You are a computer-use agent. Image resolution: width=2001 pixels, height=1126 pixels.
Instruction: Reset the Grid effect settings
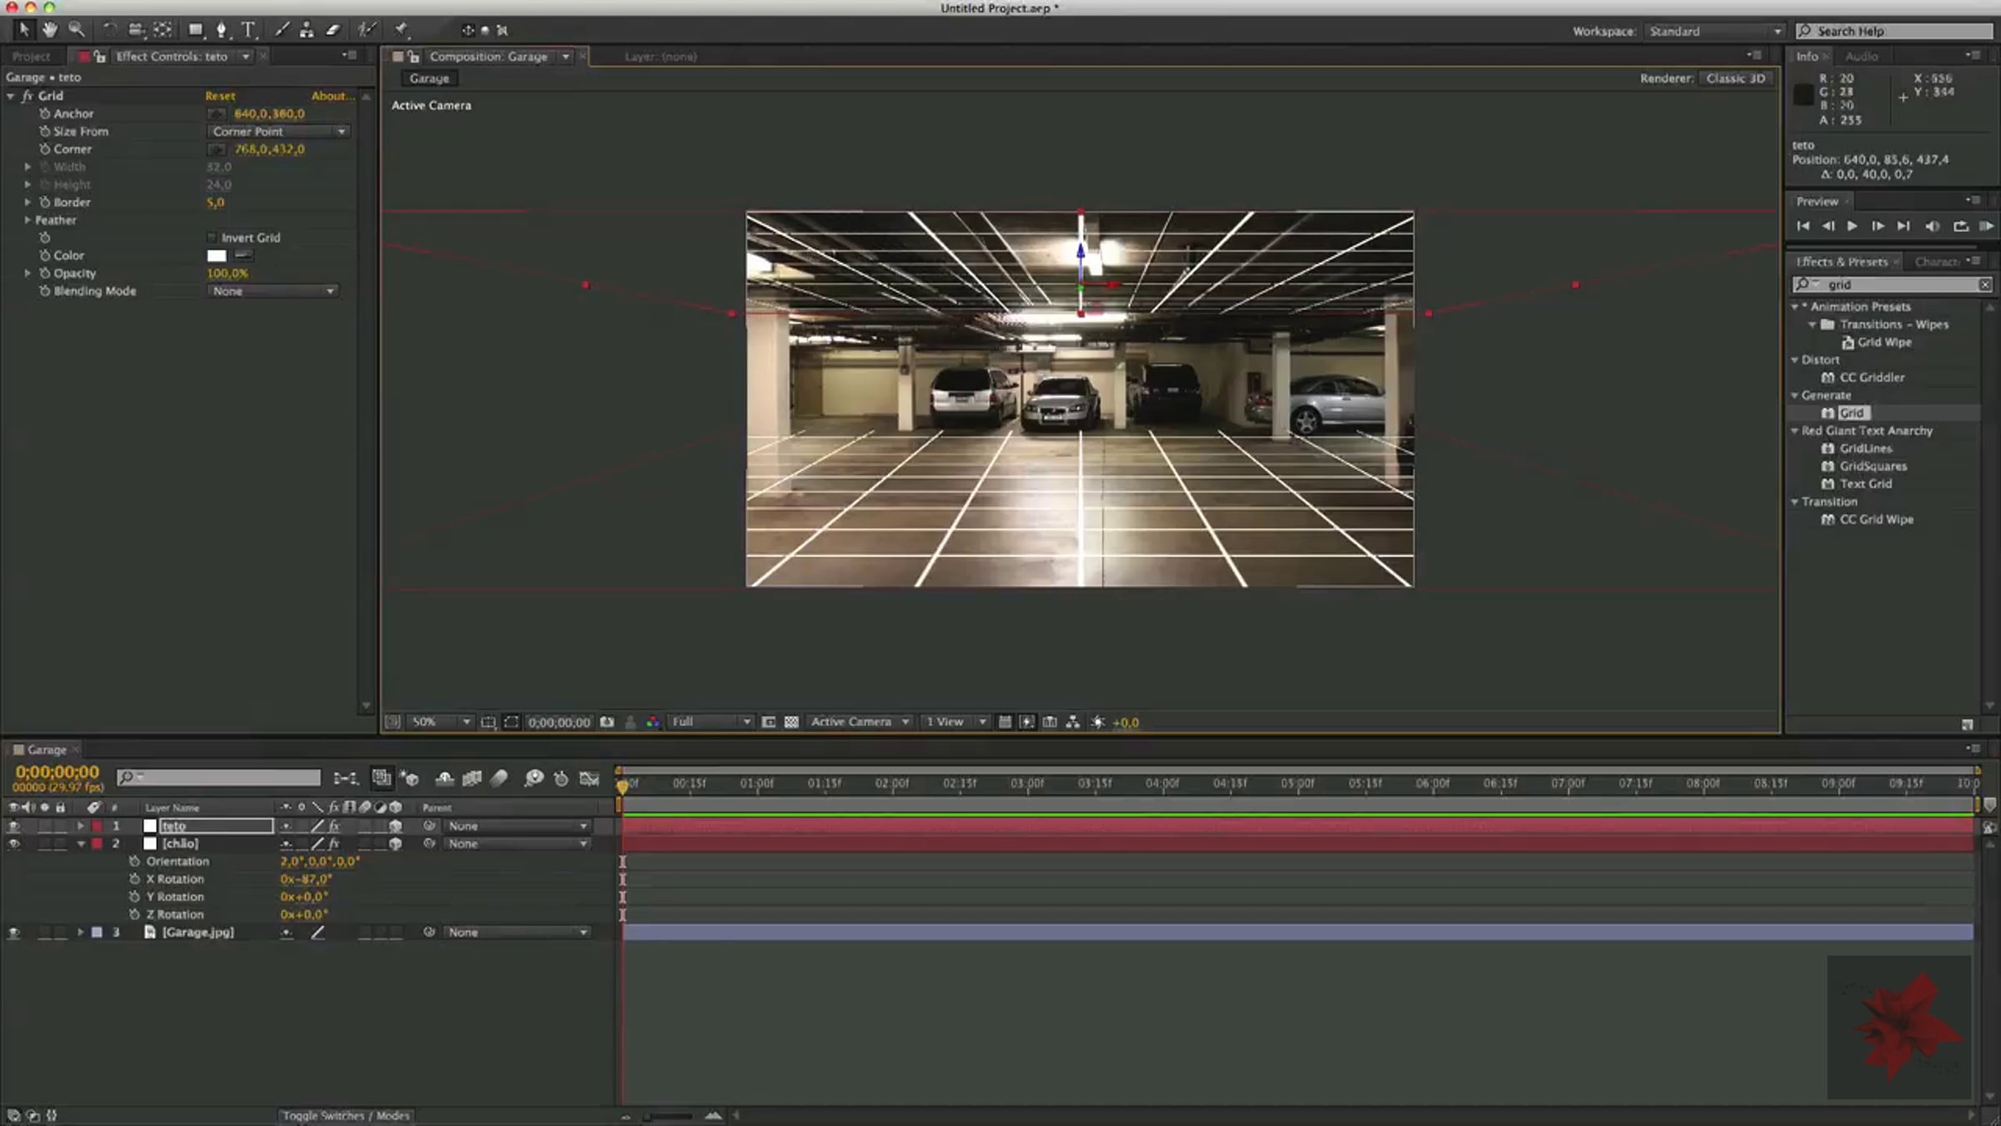coord(220,96)
